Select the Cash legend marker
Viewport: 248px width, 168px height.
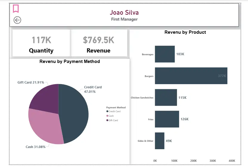(x=107, y=116)
